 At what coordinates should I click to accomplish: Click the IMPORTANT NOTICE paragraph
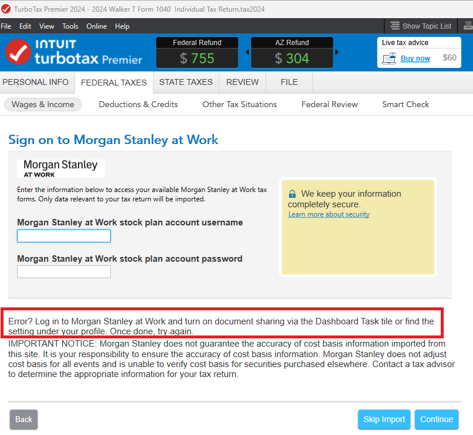(x=232, y=359)
